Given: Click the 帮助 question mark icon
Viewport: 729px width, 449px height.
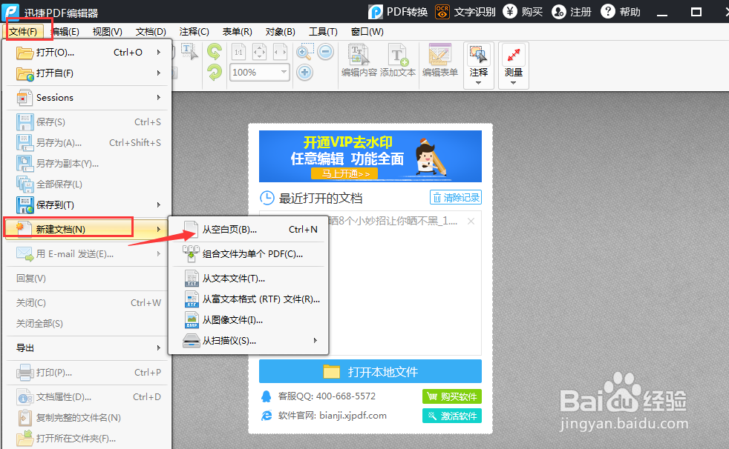Looking at the screenshot, I should 608,12.
